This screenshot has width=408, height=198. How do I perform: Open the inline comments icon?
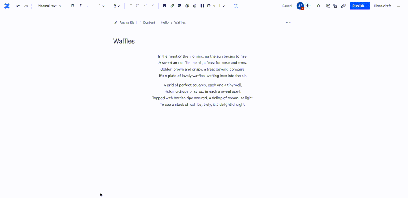point(328,6)
